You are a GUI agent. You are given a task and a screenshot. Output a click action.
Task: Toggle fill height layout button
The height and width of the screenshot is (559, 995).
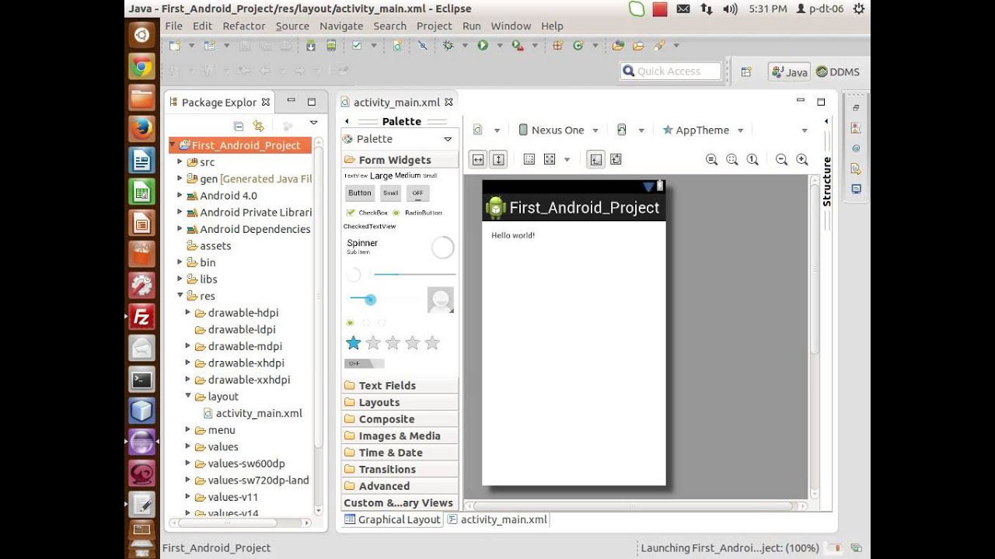[498, 159]
